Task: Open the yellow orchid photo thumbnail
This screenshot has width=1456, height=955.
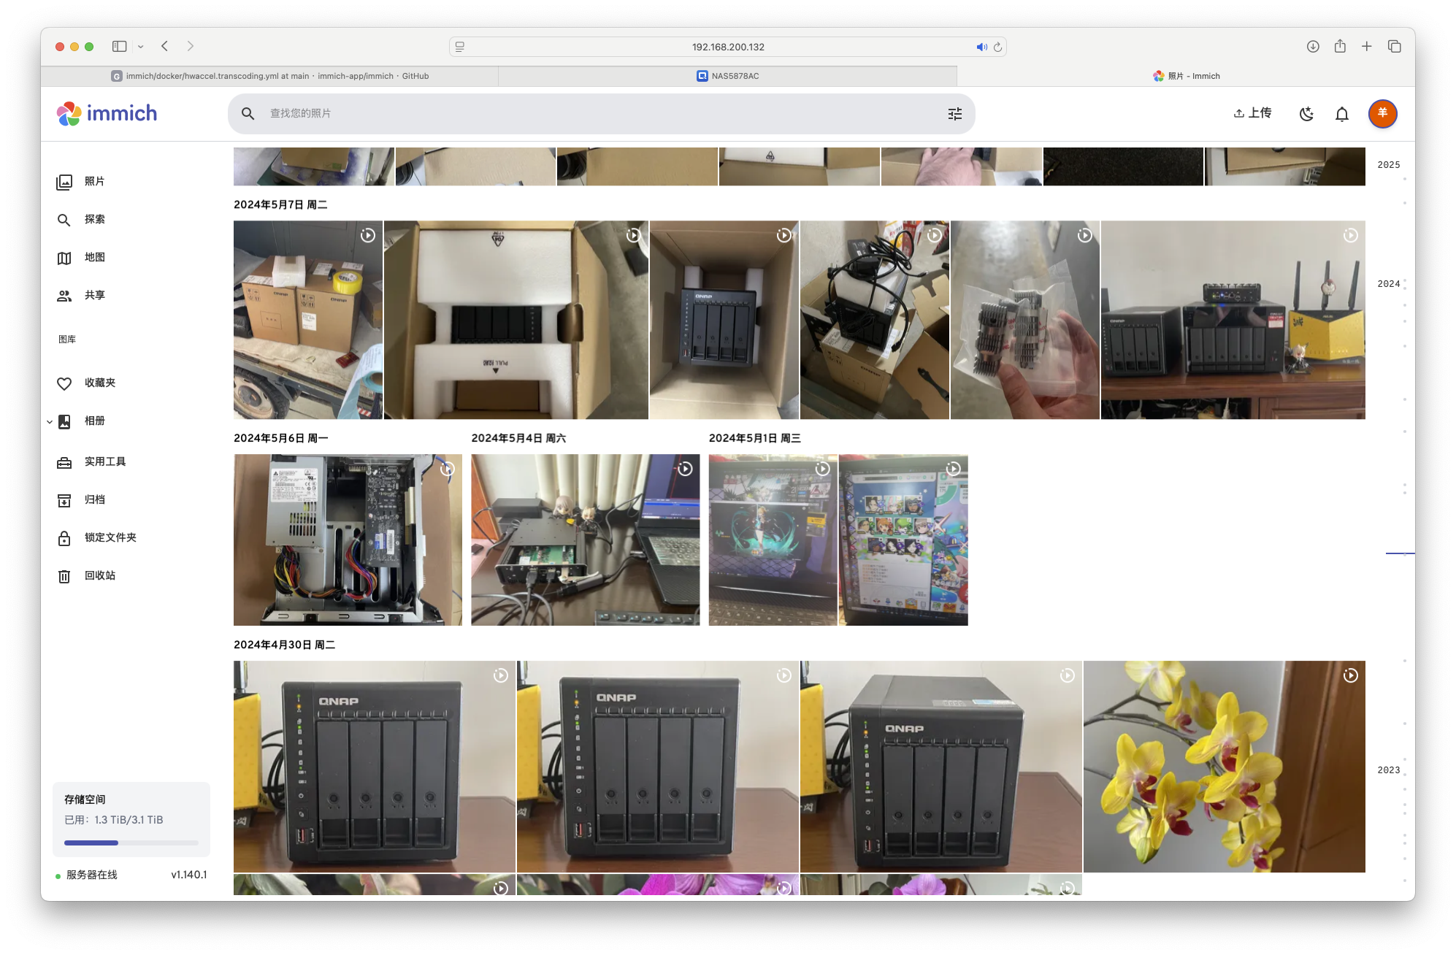Action: [x=1224, y=767]
